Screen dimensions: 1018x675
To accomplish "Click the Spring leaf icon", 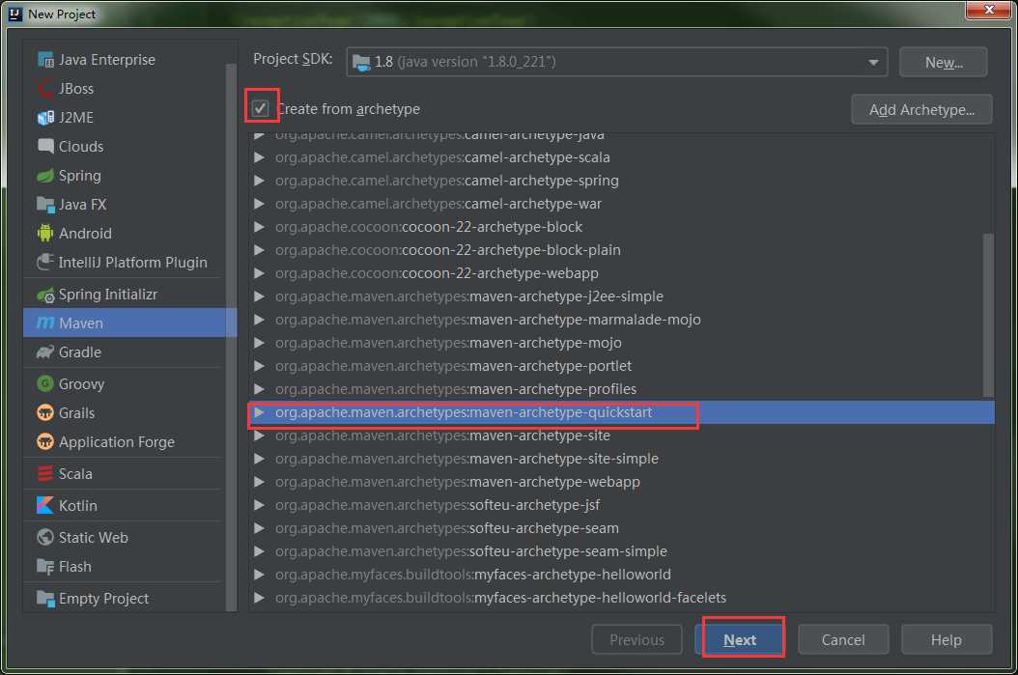I will click(x=45, y=175).
